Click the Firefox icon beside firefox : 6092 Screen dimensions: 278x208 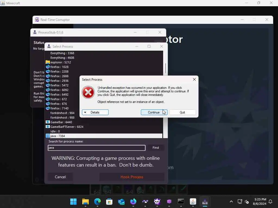pos(48,90)
